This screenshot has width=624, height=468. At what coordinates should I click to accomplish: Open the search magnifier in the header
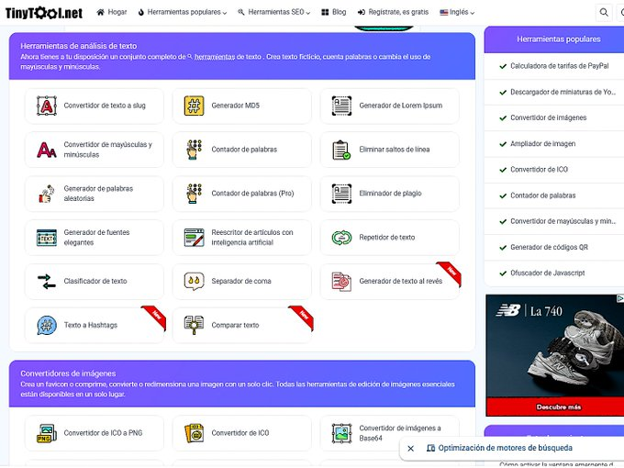pyautogui.click(x=604, y=12)
